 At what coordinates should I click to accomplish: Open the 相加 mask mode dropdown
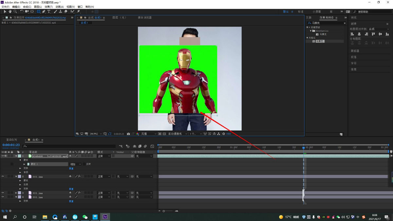(75, 164)
